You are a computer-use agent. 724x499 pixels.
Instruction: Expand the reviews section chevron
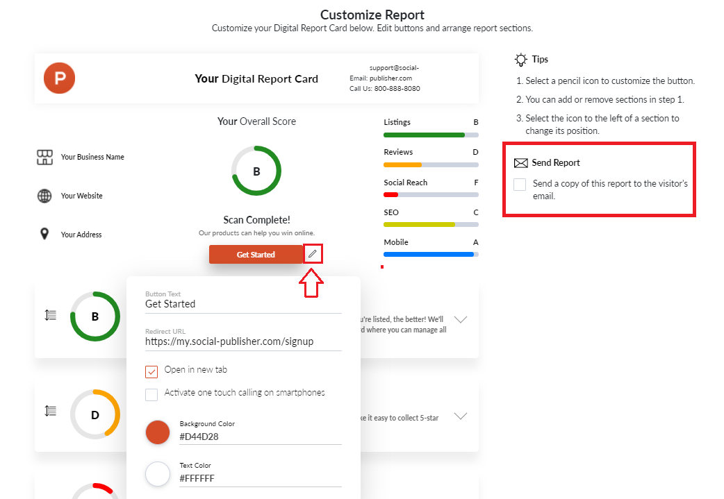(461, 416)
